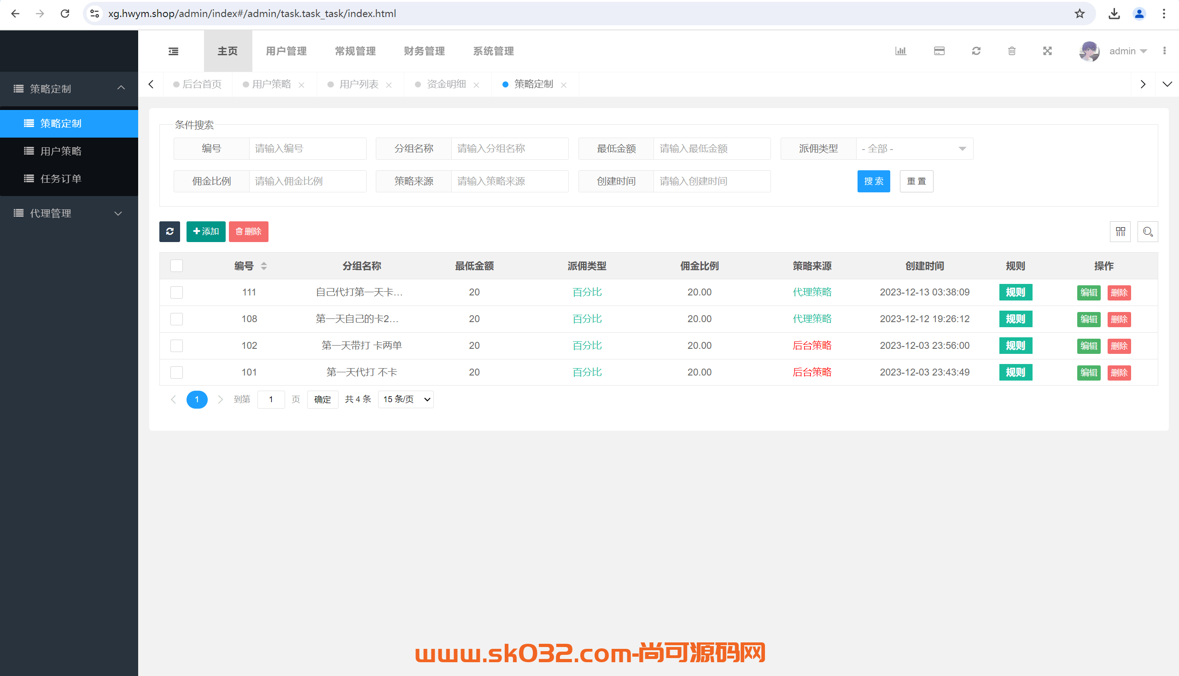1179x676 pixels.
Task: Click the trash can icon in header
Action: pos(1012,51)
